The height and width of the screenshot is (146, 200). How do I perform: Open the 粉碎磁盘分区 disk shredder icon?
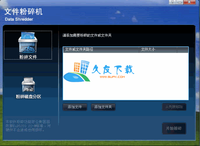point(29,84)
